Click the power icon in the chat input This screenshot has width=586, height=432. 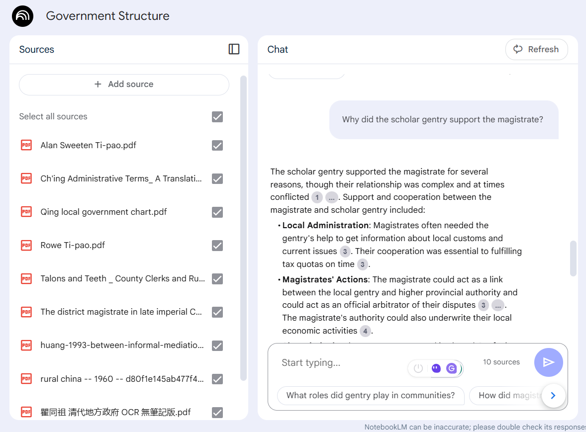(x=418, y=368)
